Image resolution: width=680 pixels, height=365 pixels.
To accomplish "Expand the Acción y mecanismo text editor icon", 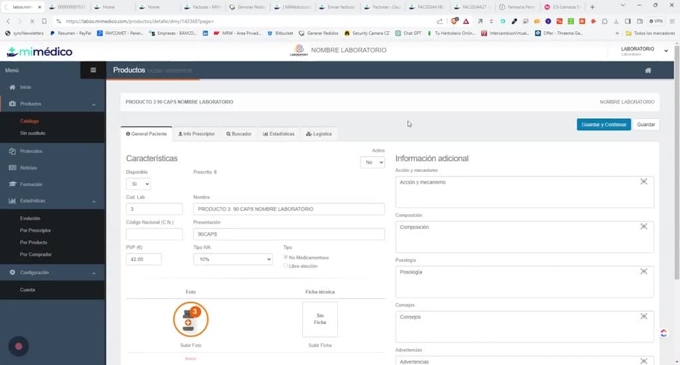I will [x=643, y=182].
